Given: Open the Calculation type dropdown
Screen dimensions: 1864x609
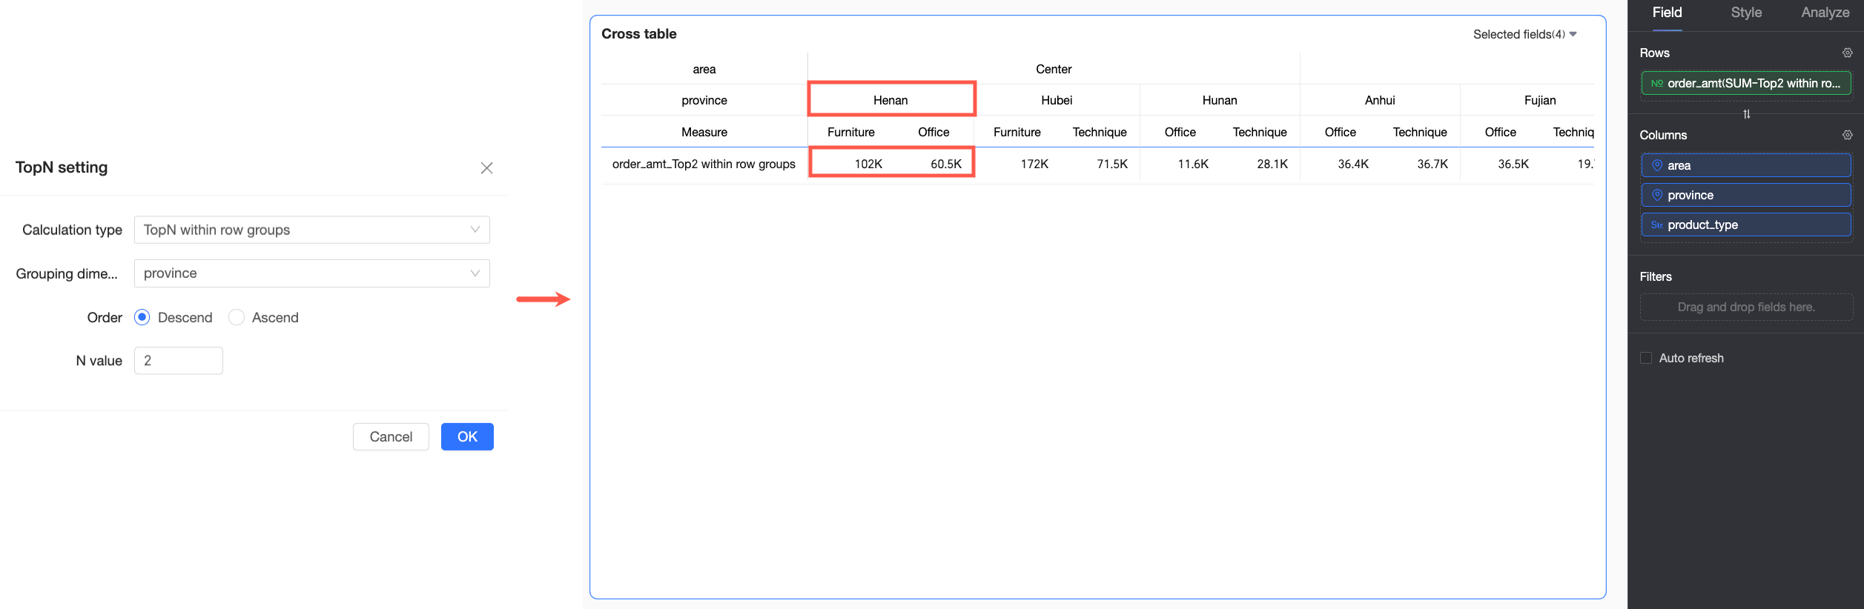Looking at the screenshot, I should [312, 230].
